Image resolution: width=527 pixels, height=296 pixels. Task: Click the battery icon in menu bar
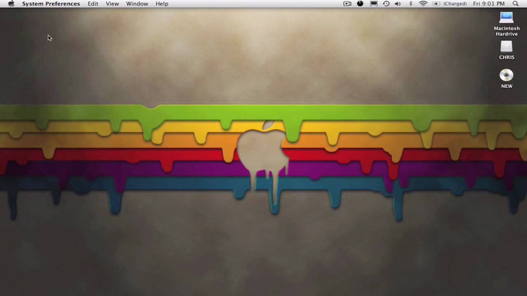pyautogui.click(x=436, y=4)
